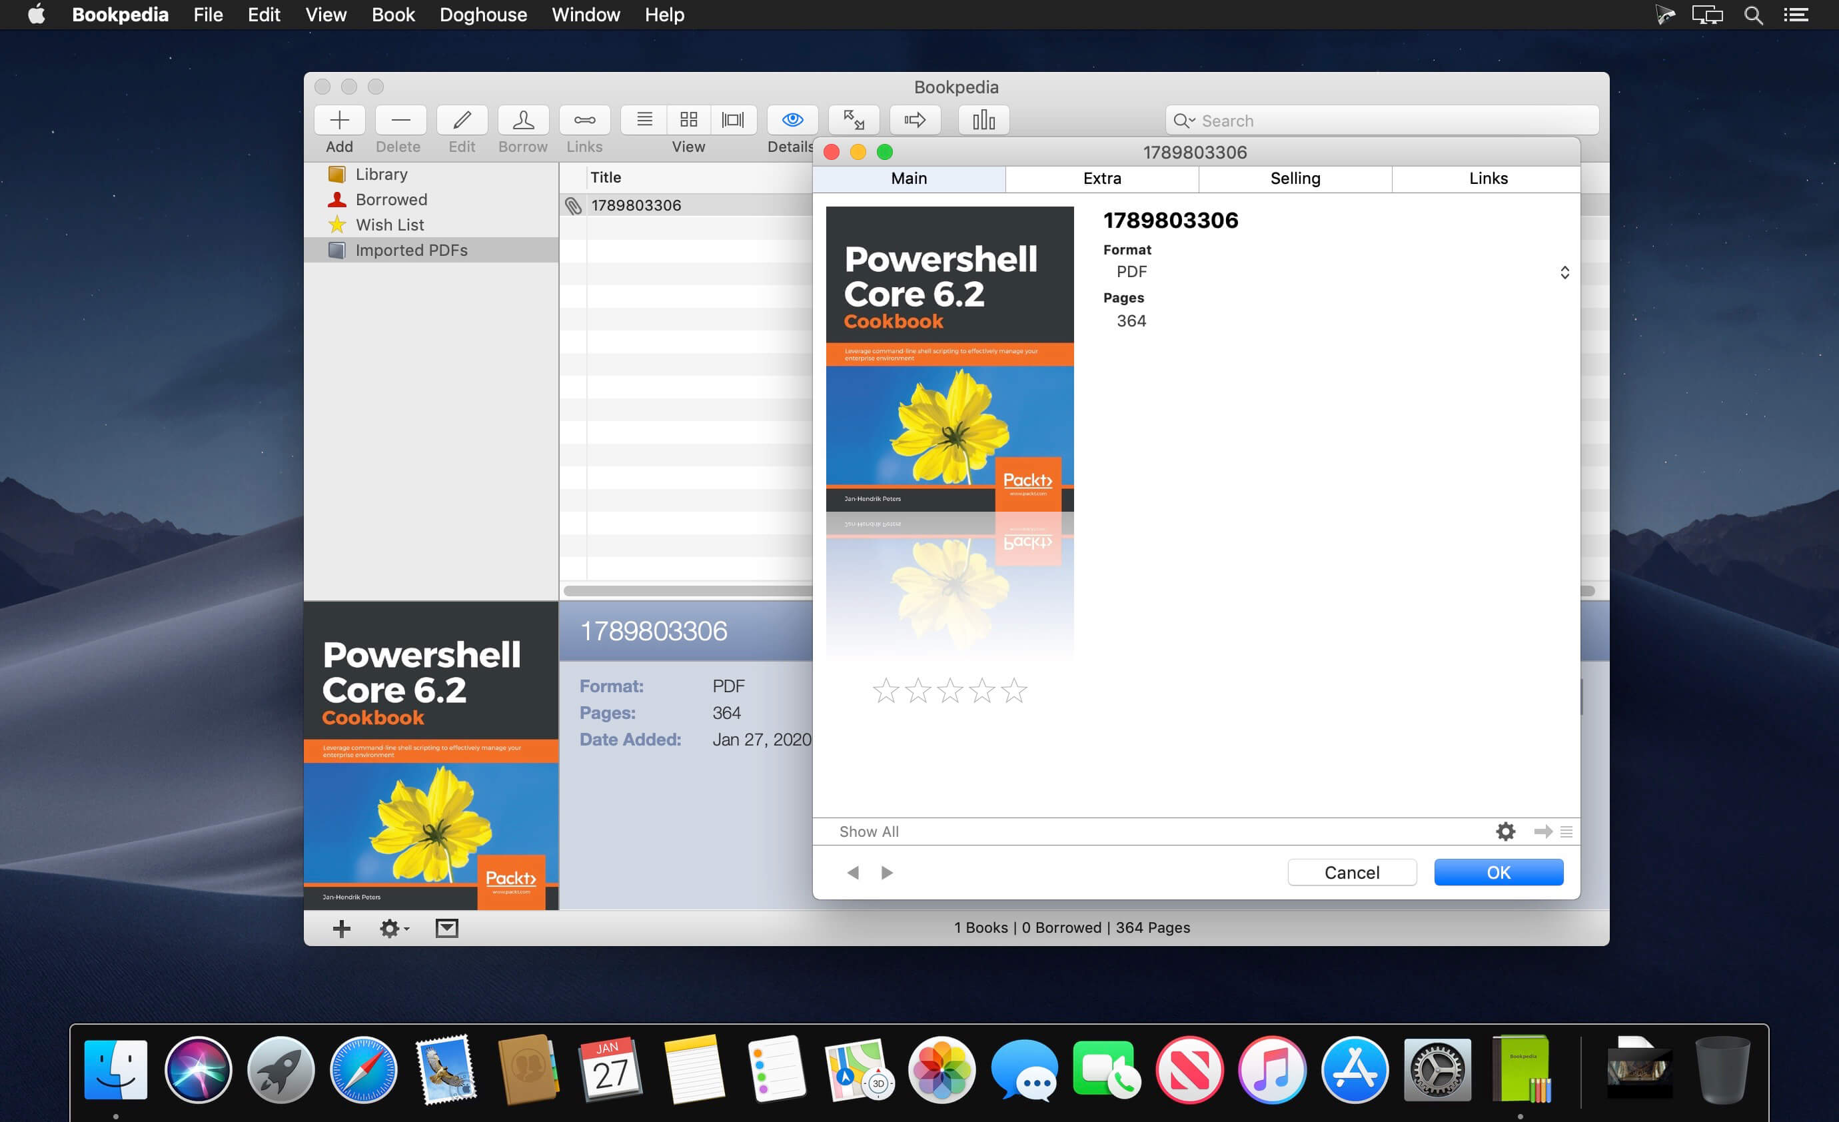Image resolution: width=1839 pixels, height=1122 pixels.
Task: Toggle the Details eye button
Action: tap(792, 120)
